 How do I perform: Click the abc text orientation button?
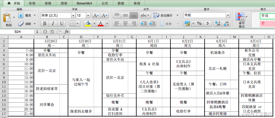click(145, 15)
